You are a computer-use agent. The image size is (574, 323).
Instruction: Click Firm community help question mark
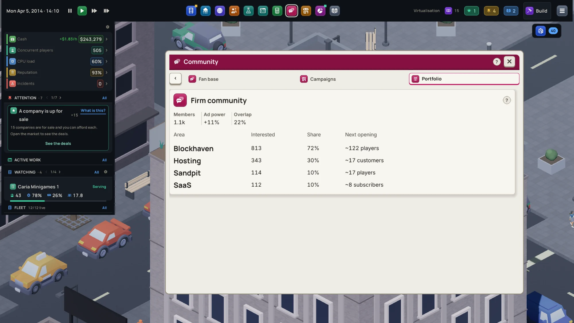pos(507,100)
